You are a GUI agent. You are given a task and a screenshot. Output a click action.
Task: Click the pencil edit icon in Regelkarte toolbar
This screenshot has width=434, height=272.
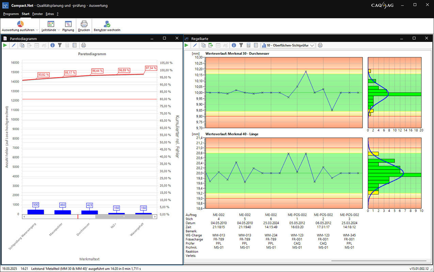(x=195, y=45)
